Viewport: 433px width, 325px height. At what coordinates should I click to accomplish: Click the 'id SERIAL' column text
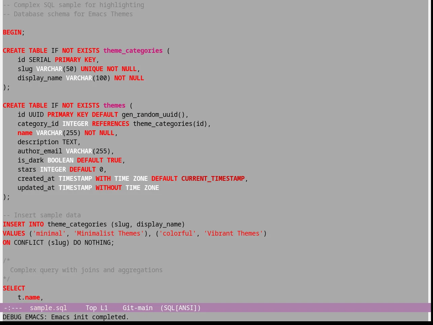(x=35, y=60)
